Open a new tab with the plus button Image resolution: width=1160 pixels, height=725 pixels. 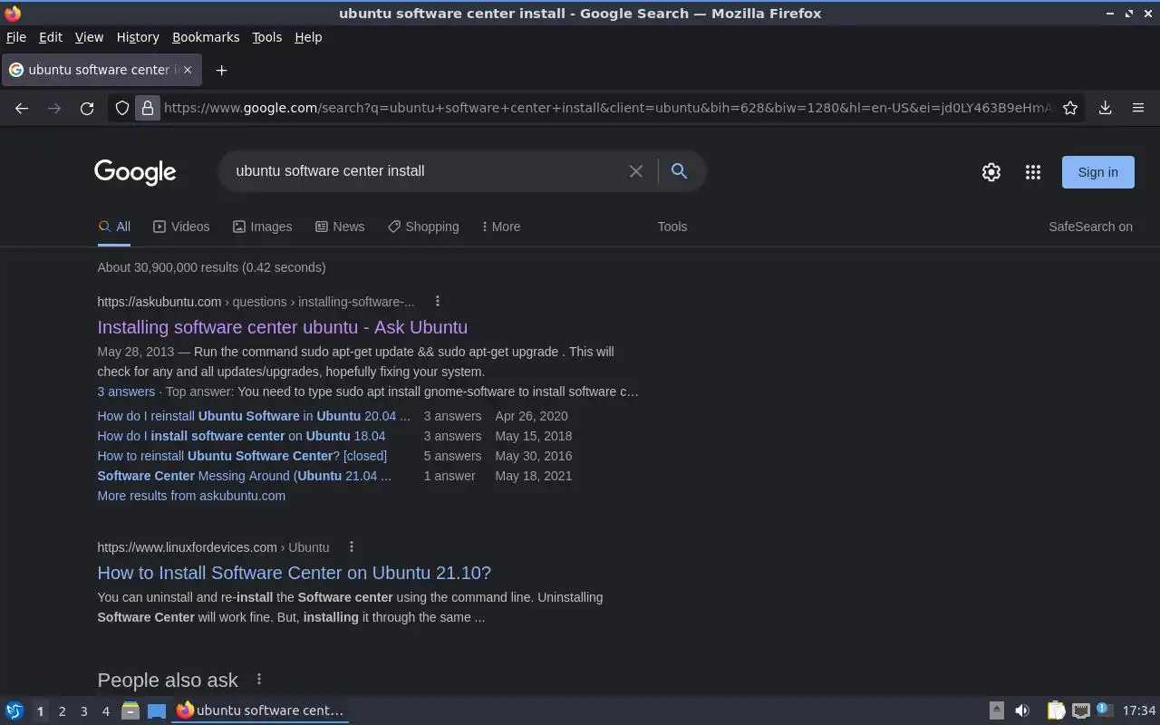[221, 70]
